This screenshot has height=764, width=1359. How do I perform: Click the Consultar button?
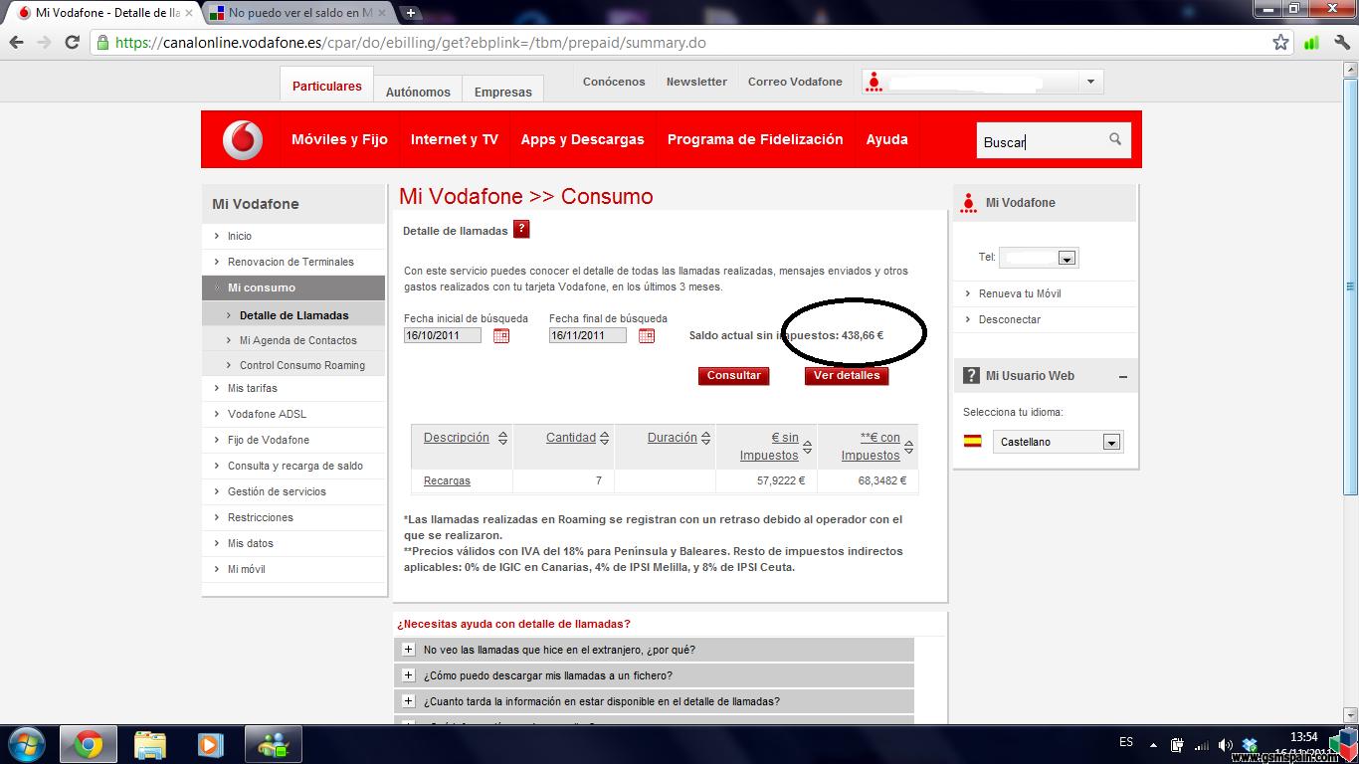pyautogui.click(x=733, y=376)
